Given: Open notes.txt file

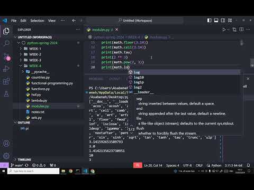Looking at the screenshot, I should pos(38,112).
